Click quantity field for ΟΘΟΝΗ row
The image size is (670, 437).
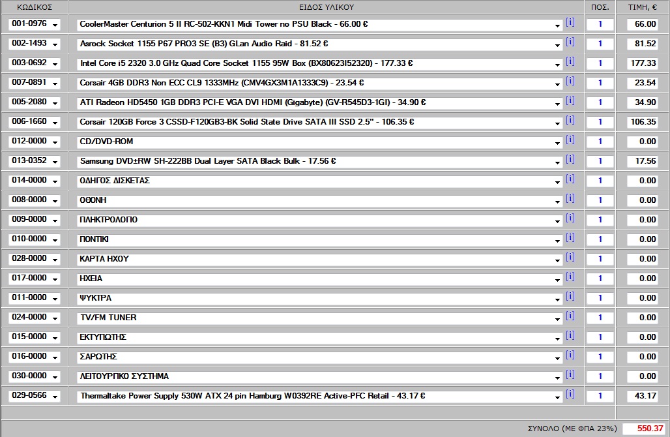coord(600,200)
